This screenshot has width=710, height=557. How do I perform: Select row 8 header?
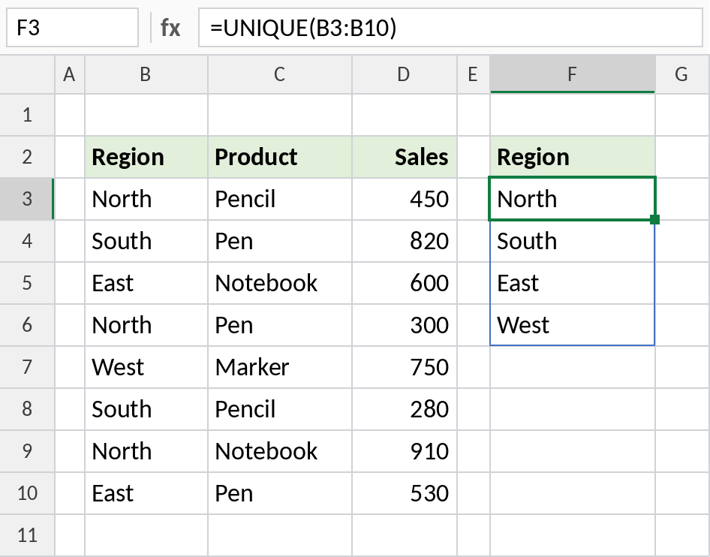27,409
